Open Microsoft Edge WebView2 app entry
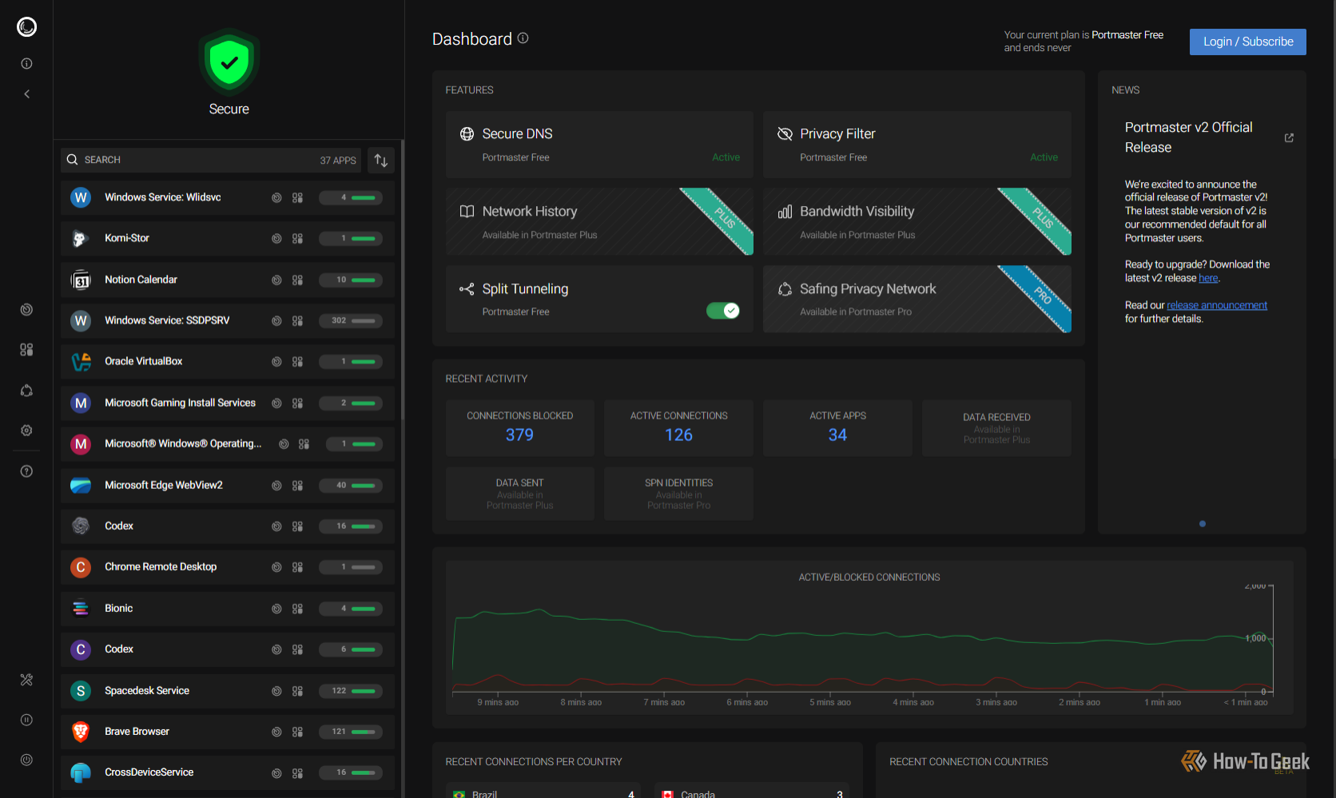This screenshot has width=1336, height=798. 228,486
